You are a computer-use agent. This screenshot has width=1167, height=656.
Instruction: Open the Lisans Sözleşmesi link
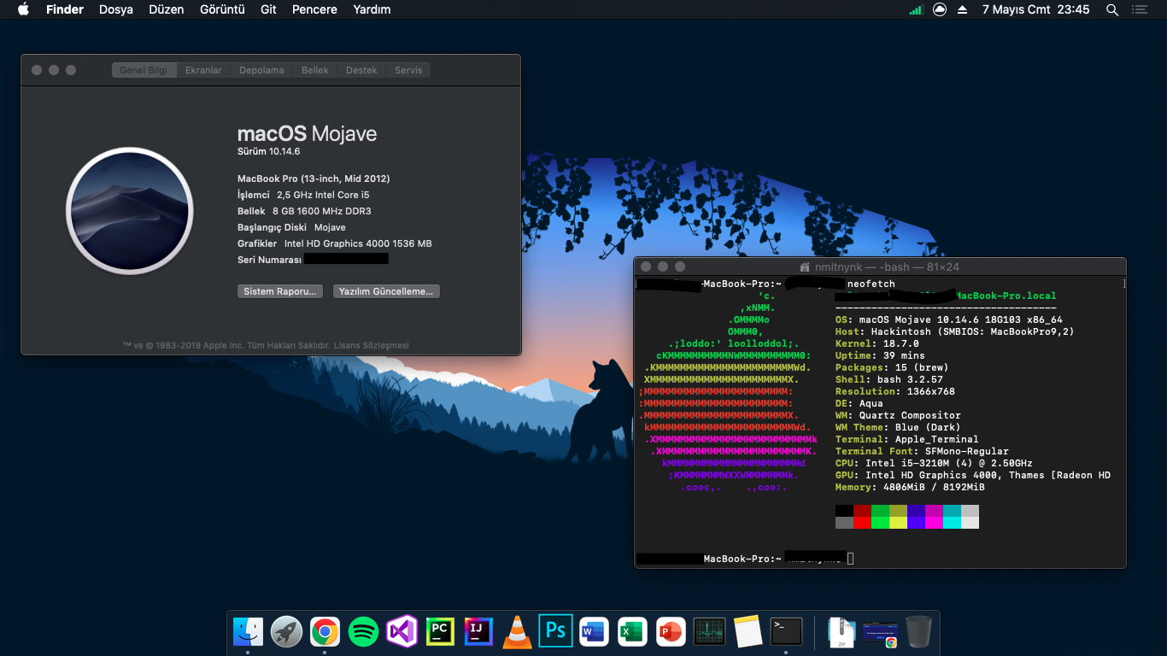371,346
